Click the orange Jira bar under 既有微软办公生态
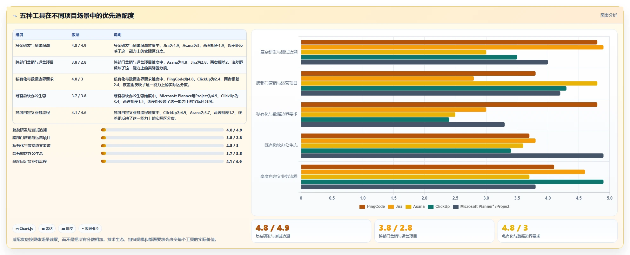 (418, 141)
